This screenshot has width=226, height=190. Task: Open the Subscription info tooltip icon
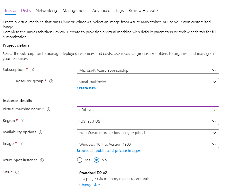click(32, 70)
